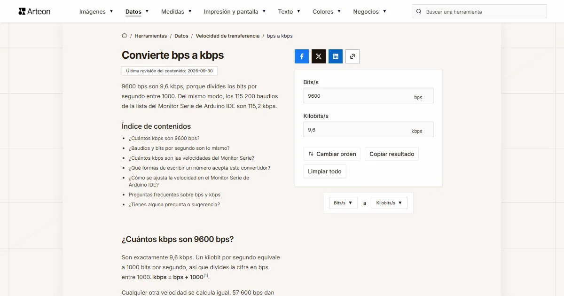
Task: Share page on Facebook
Action: click(x=302, y=56)
